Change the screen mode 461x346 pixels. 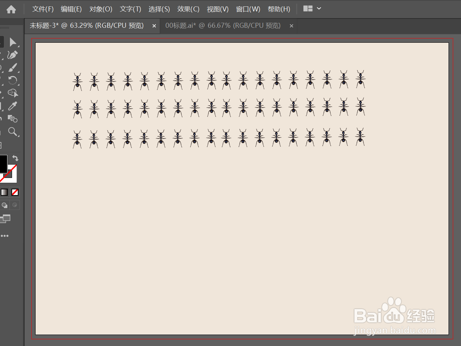pos(5,218)
